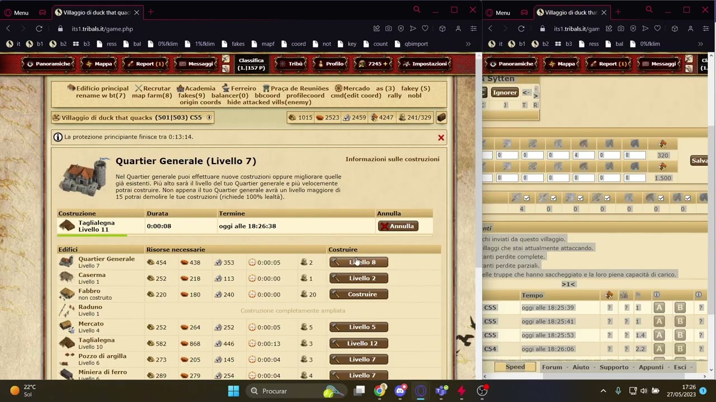Viewport: 716px width, 402px height.
Task: Open the Mappa menu in the left window
Action: [x=98, y=64]
